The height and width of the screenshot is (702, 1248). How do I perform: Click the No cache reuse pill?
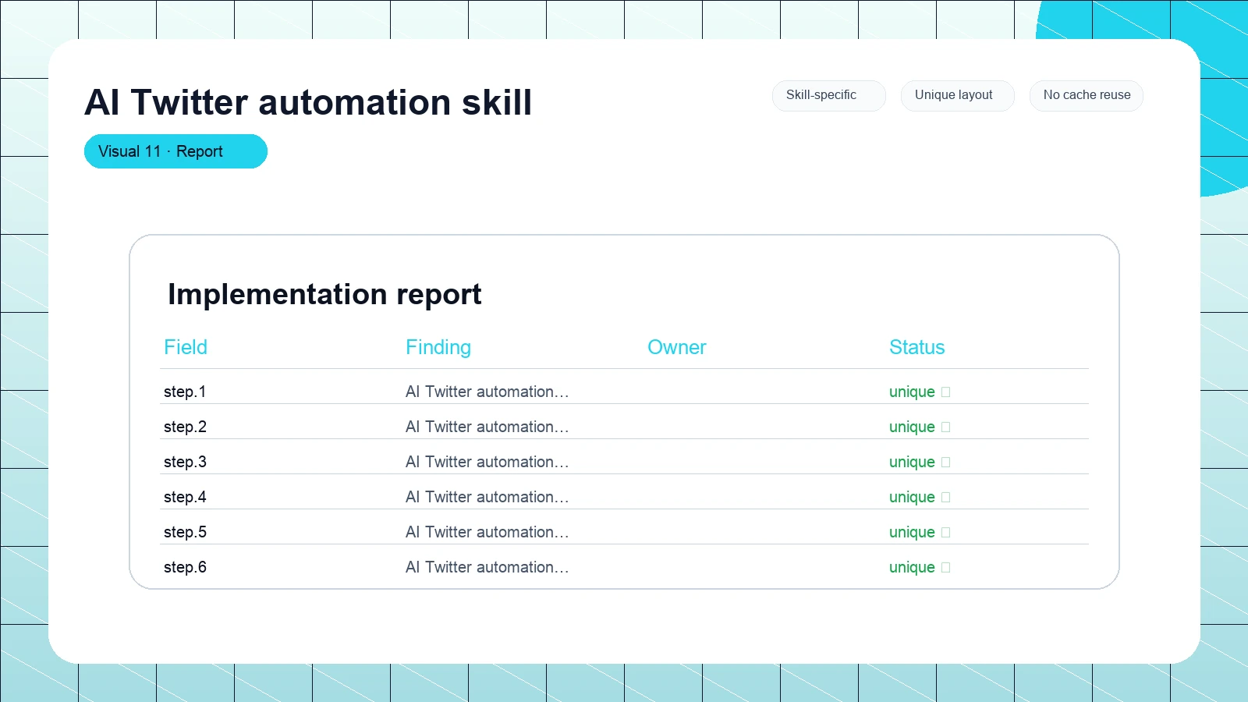tap(1086, 95)
